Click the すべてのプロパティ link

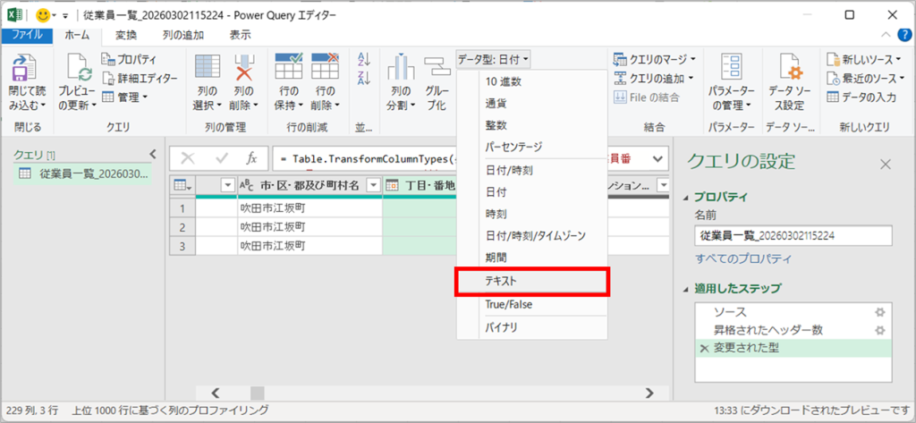(743, 258)
